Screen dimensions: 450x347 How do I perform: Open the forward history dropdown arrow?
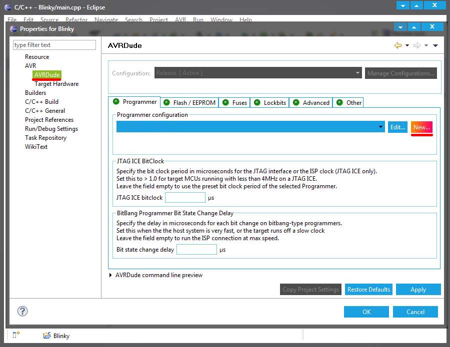pos(426,45)
